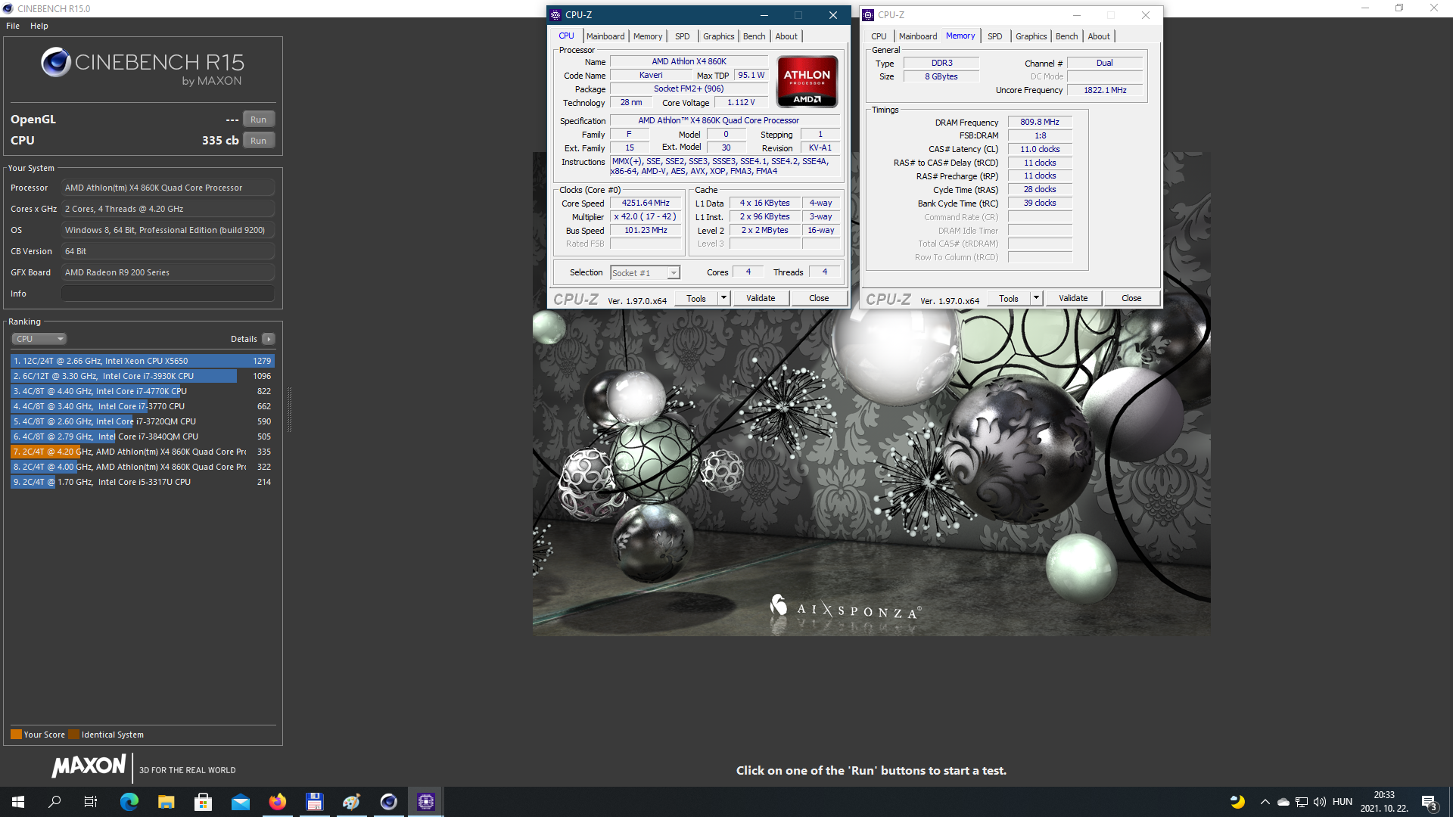Click Validate in right CPU-Z window
The height and width of the screenshot is (817, 1453).
pos(1073,298)
